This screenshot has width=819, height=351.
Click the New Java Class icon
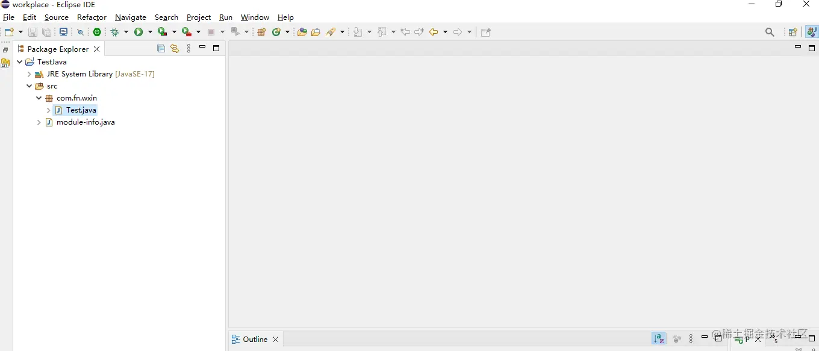point(276,32)
